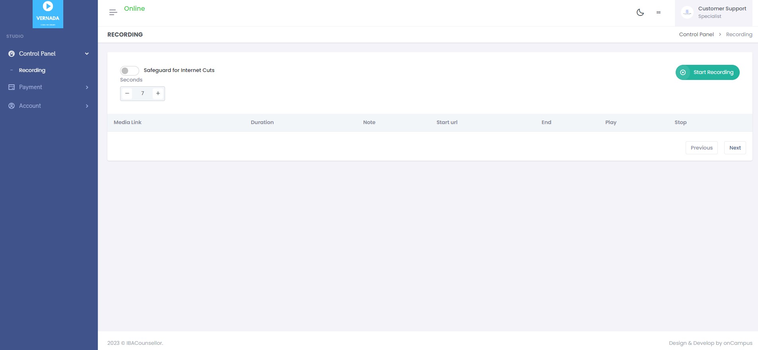Click the Account user icon
Image resolution: width=758 pixels, height=350 pixels.
[12, 106]
